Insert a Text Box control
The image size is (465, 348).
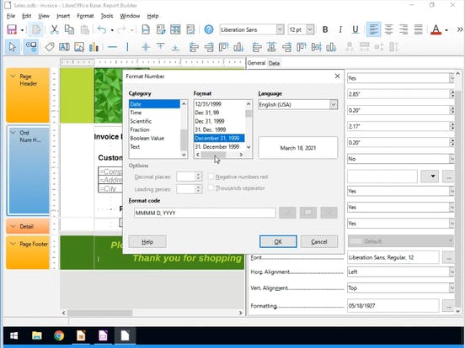coord(64,47)
